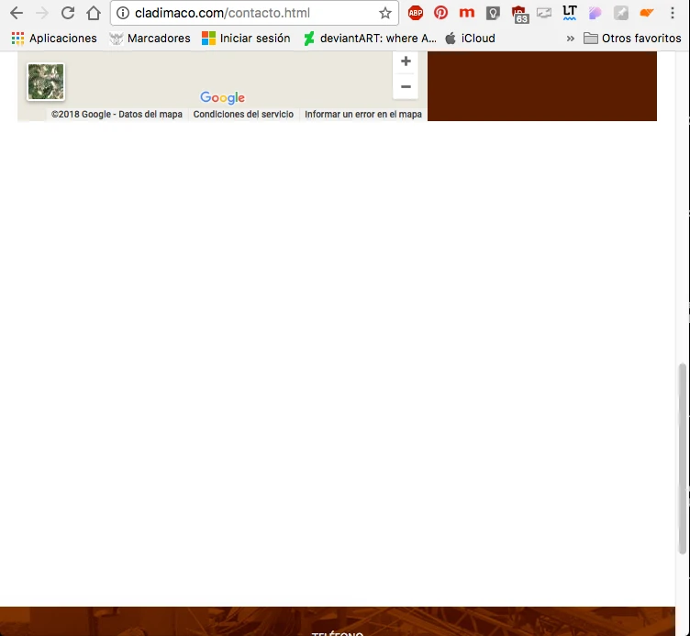Open Condiciones del servicio link
The height and width of the screenshot is (636, 690).
click(x=243, y=115)
